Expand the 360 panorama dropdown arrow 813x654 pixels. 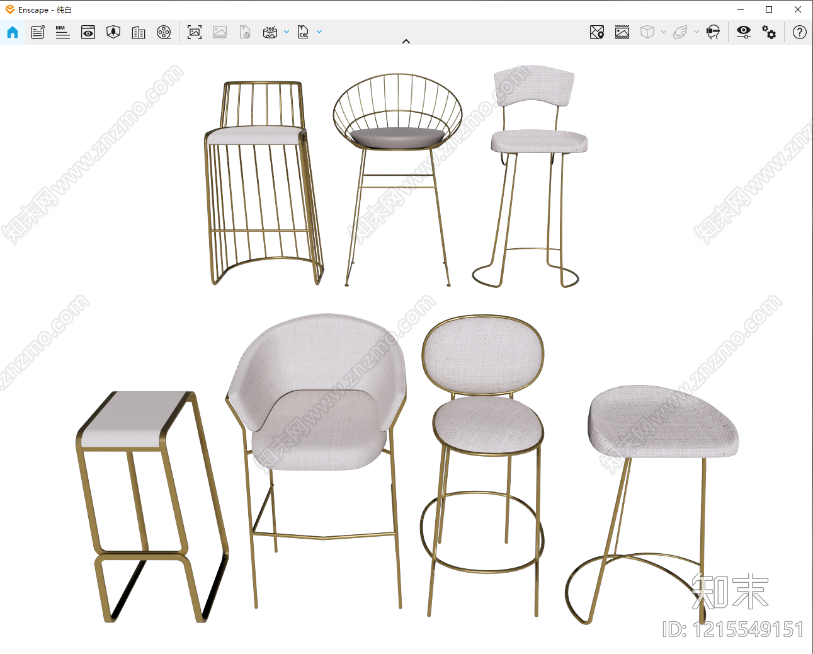[x=287, y=32]
